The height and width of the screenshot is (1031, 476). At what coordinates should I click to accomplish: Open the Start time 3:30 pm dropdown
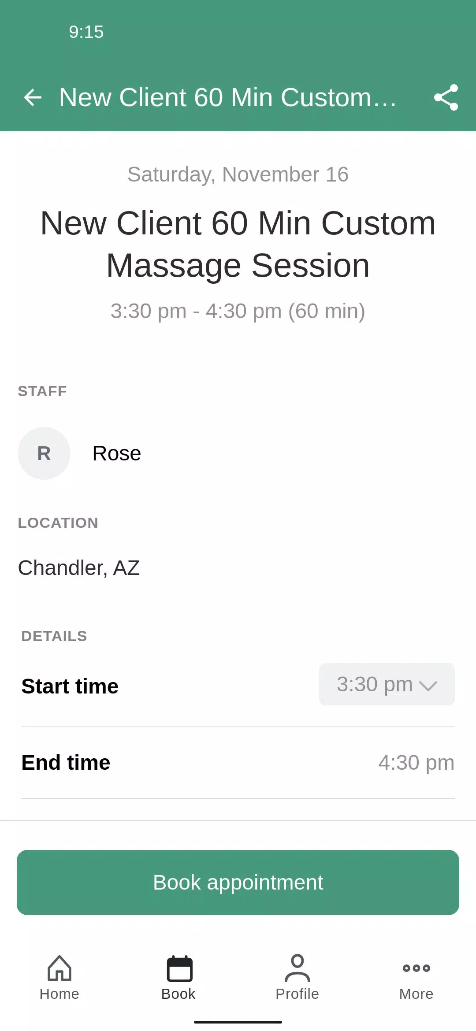(387, 684)
